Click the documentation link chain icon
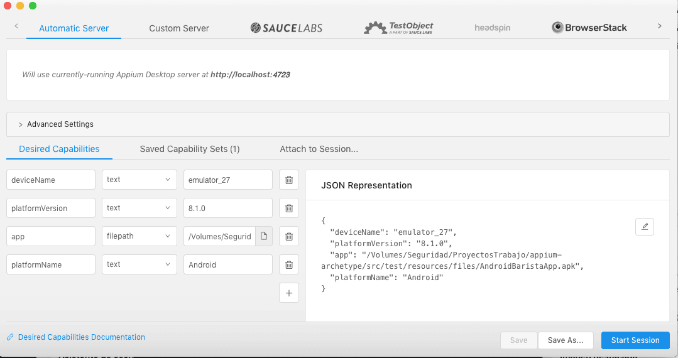This screenshot has height=358, width=678. click(10, 337)
